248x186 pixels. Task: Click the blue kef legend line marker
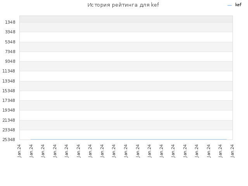point(229,5)
